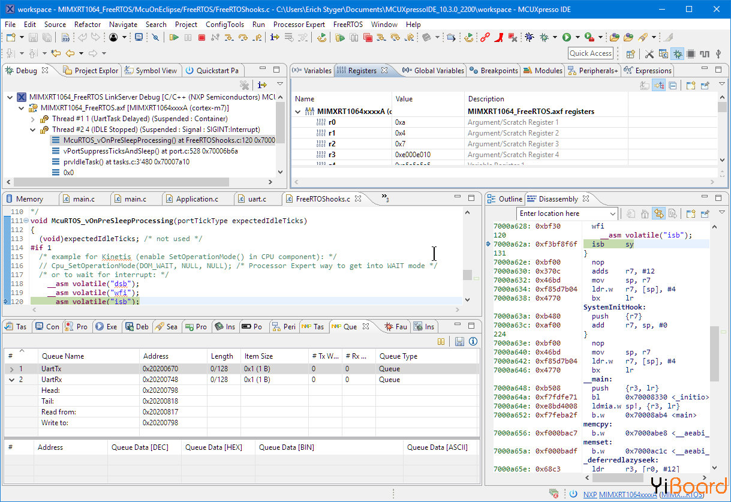The width and height of the screenshot is (731, 502).
Task: Select vPortSuppressTicksAndSleep stack frame
Action: tap(151, 151)
